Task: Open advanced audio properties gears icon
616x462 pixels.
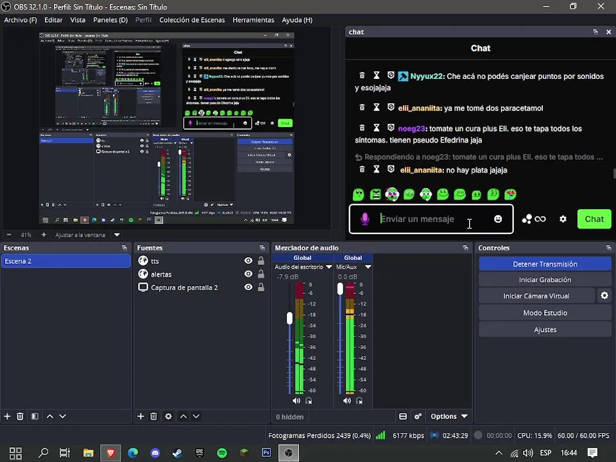Action: pos(418,416)
